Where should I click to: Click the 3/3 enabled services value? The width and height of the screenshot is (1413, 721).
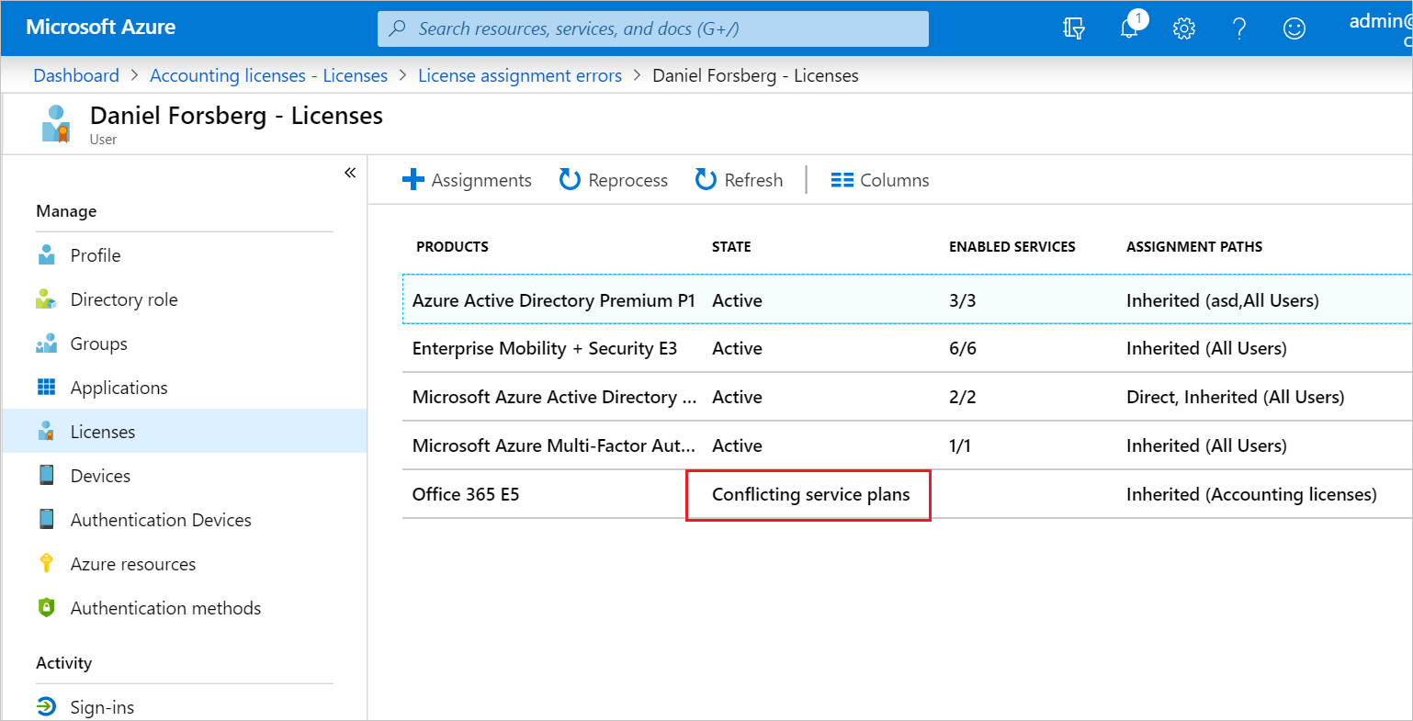point(962,300)
